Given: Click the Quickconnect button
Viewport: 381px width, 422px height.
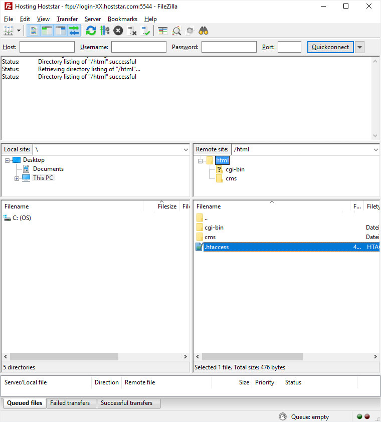Looking at the screenshot, I should (x=330, y=47).
